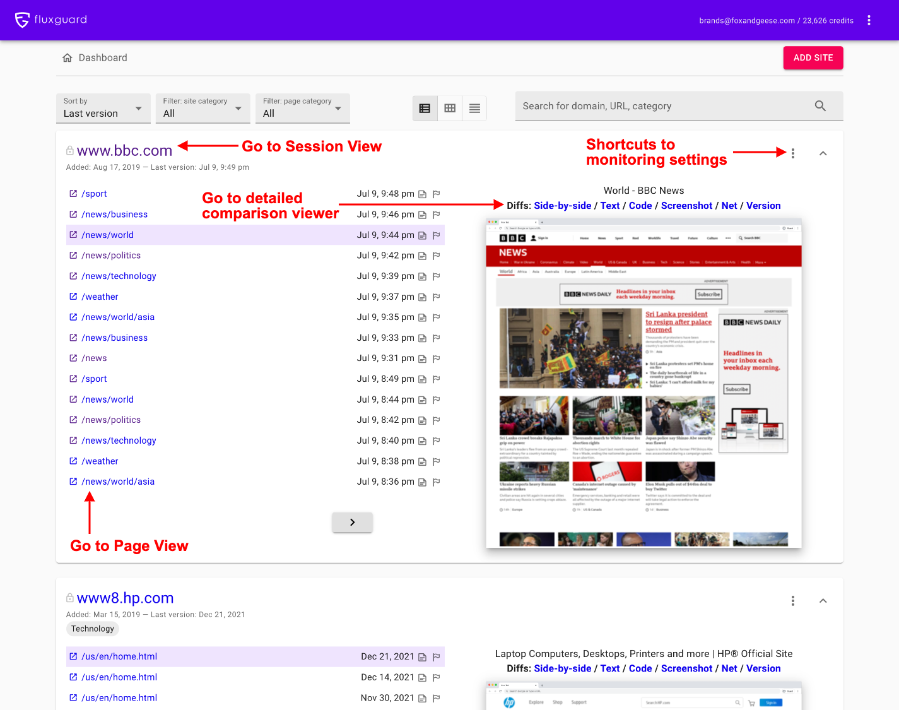Open /weather page at 8:38 pm
The width and height of the screenshot is (899, 710).
(100, 461)
